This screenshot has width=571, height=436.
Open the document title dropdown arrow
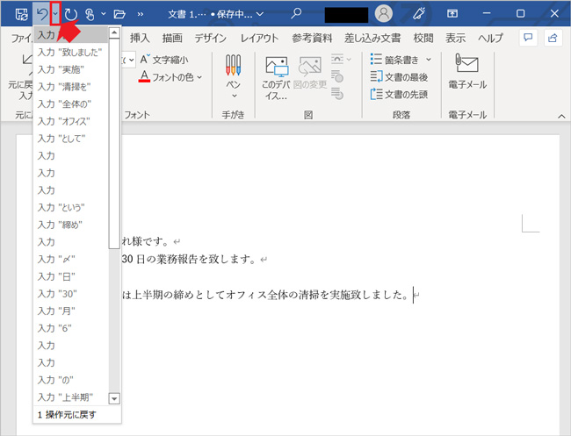260,14
